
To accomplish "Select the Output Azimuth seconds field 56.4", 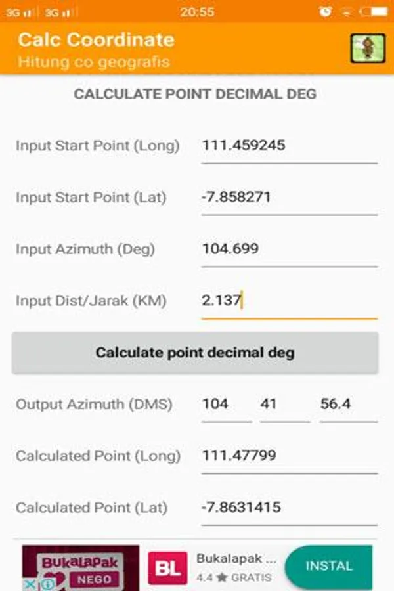I will click(348, 405).
